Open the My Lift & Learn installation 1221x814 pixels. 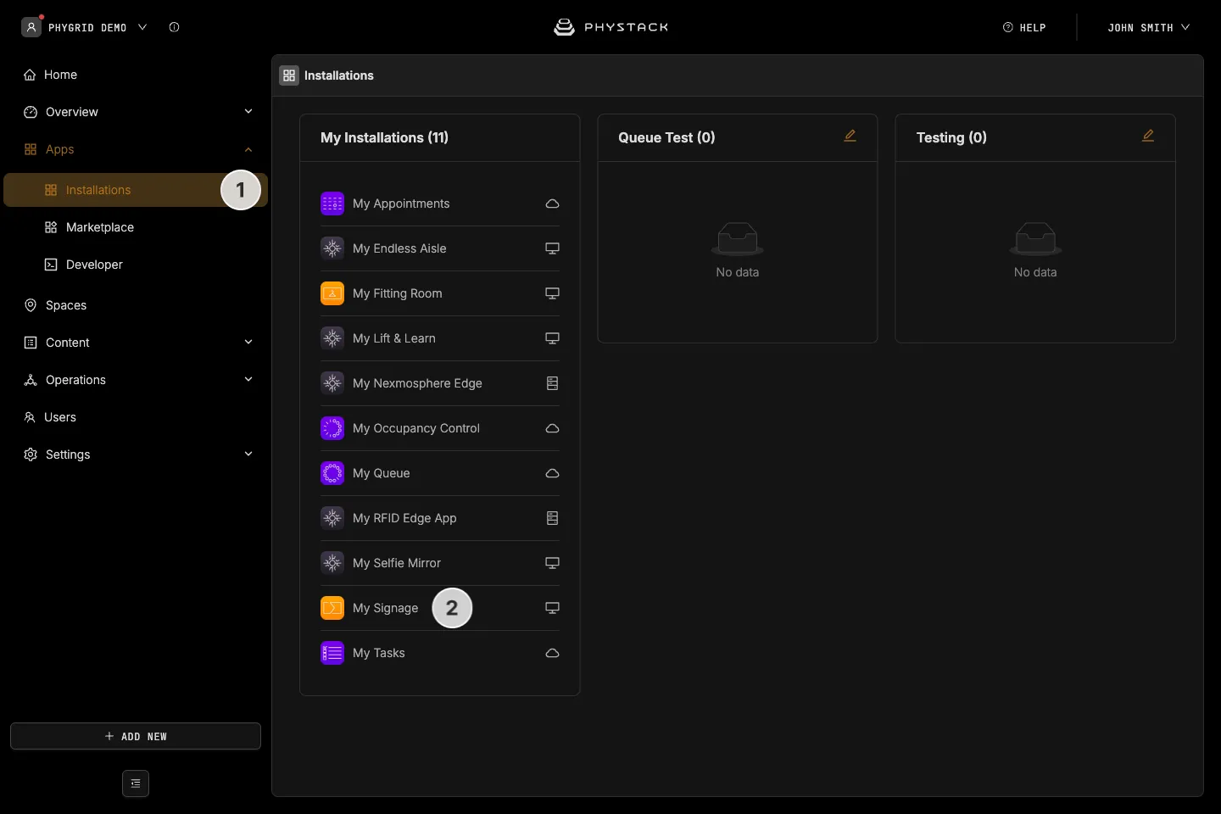440,338
